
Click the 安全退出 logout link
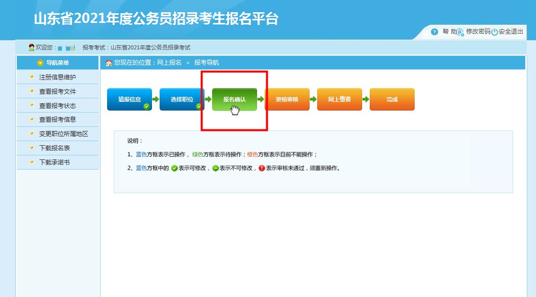coord(510,32)
